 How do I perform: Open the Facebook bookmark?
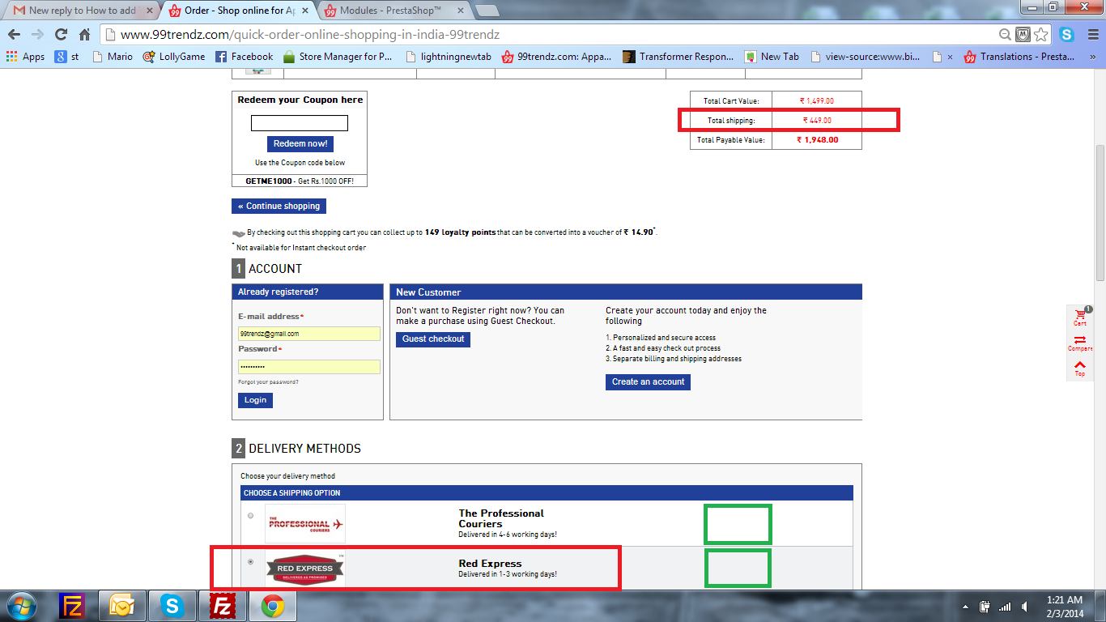coord(244,57)
